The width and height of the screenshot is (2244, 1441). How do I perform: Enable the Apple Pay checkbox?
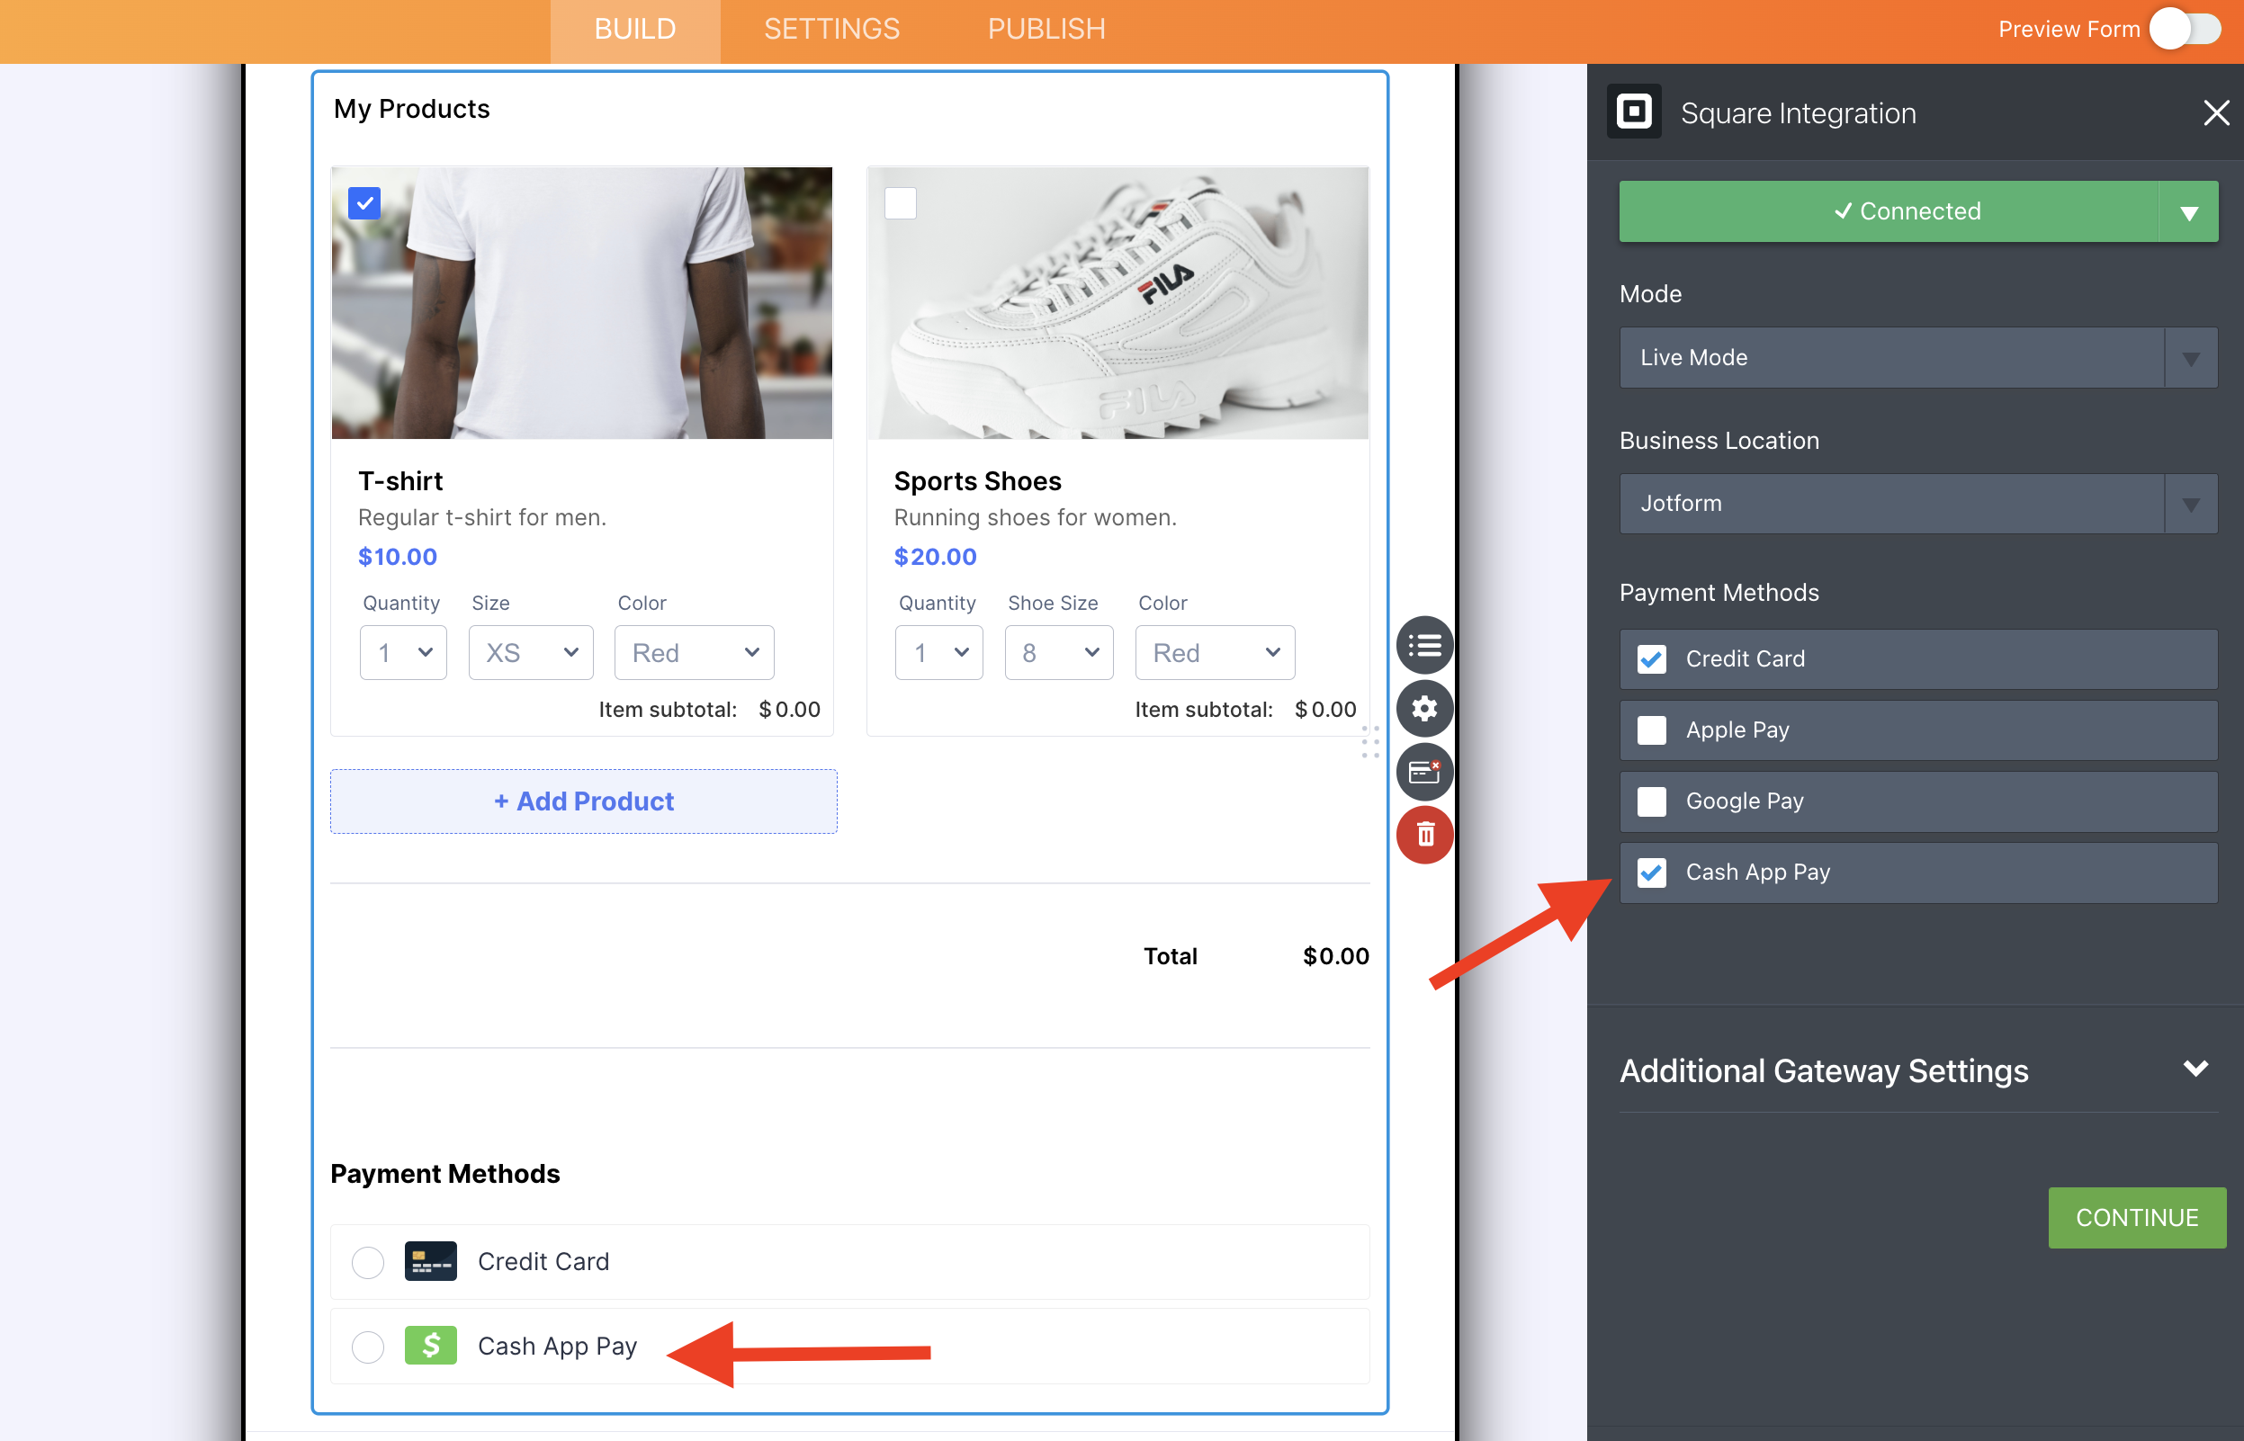pyautogui.click(x=1652, y=729)
